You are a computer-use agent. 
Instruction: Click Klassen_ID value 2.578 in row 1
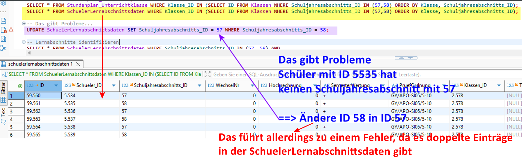[477, 96]
